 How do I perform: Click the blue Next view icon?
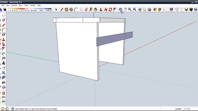pyautogui.click(x=3, y=77)
